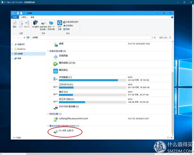Select the 腾讯微云 cloud icon

[x=56, y=71]
